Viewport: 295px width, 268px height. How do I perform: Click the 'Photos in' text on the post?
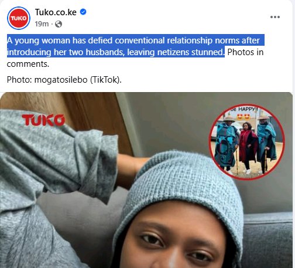[x=245, y=52]
